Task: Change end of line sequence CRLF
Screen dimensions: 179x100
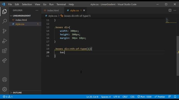Action: point(125,97)
